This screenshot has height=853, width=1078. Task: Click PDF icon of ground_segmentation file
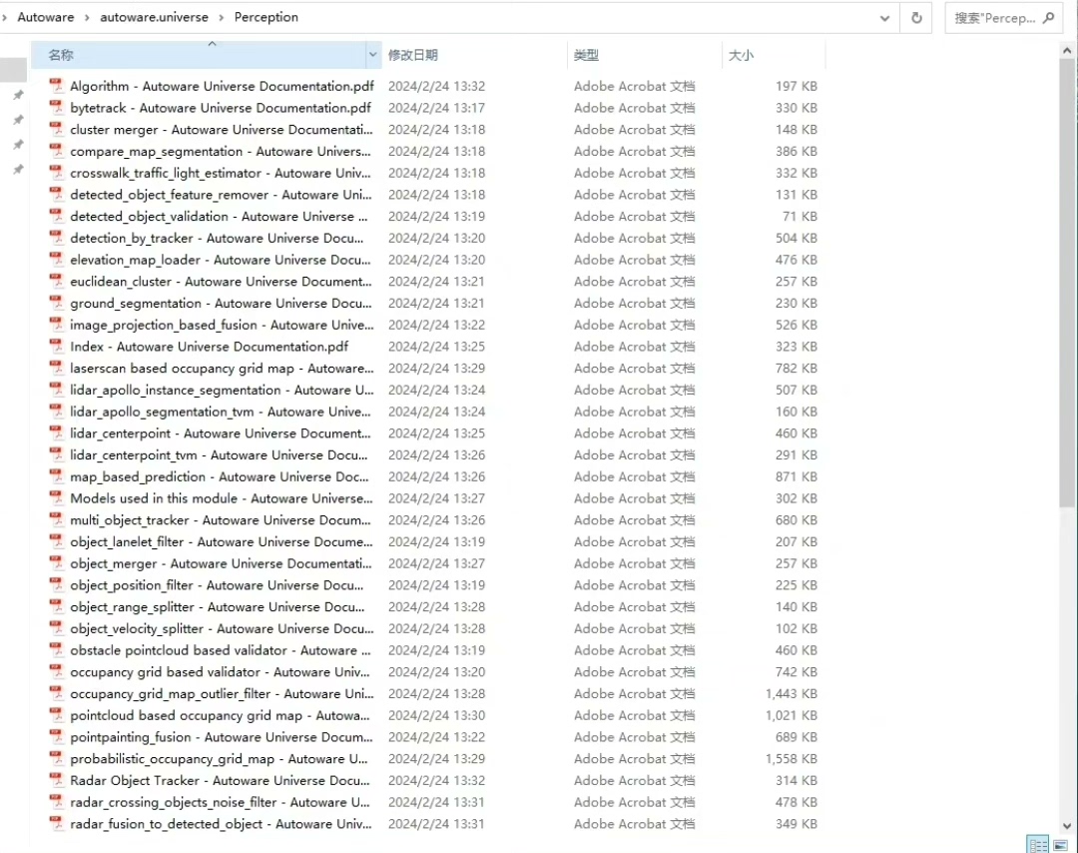point(56,303)
